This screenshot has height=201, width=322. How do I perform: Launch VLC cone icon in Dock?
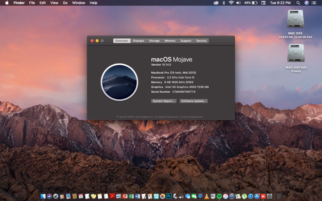207,196
